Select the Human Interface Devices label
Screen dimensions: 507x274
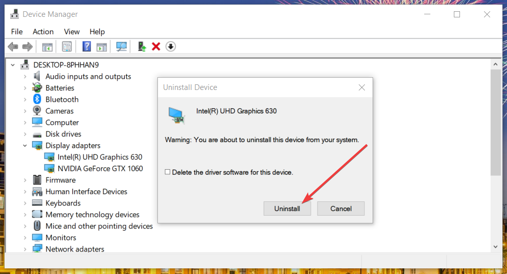pos(86,192)
